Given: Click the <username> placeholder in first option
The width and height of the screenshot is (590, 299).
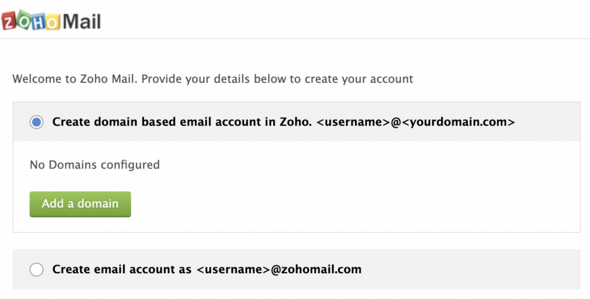Looking at the screenshot, I should click(353, 122).
